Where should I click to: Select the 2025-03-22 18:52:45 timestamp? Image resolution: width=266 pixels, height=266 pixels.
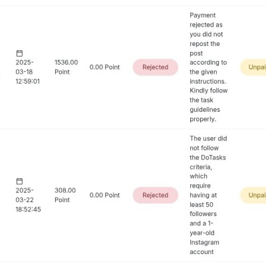pos(28,199)
